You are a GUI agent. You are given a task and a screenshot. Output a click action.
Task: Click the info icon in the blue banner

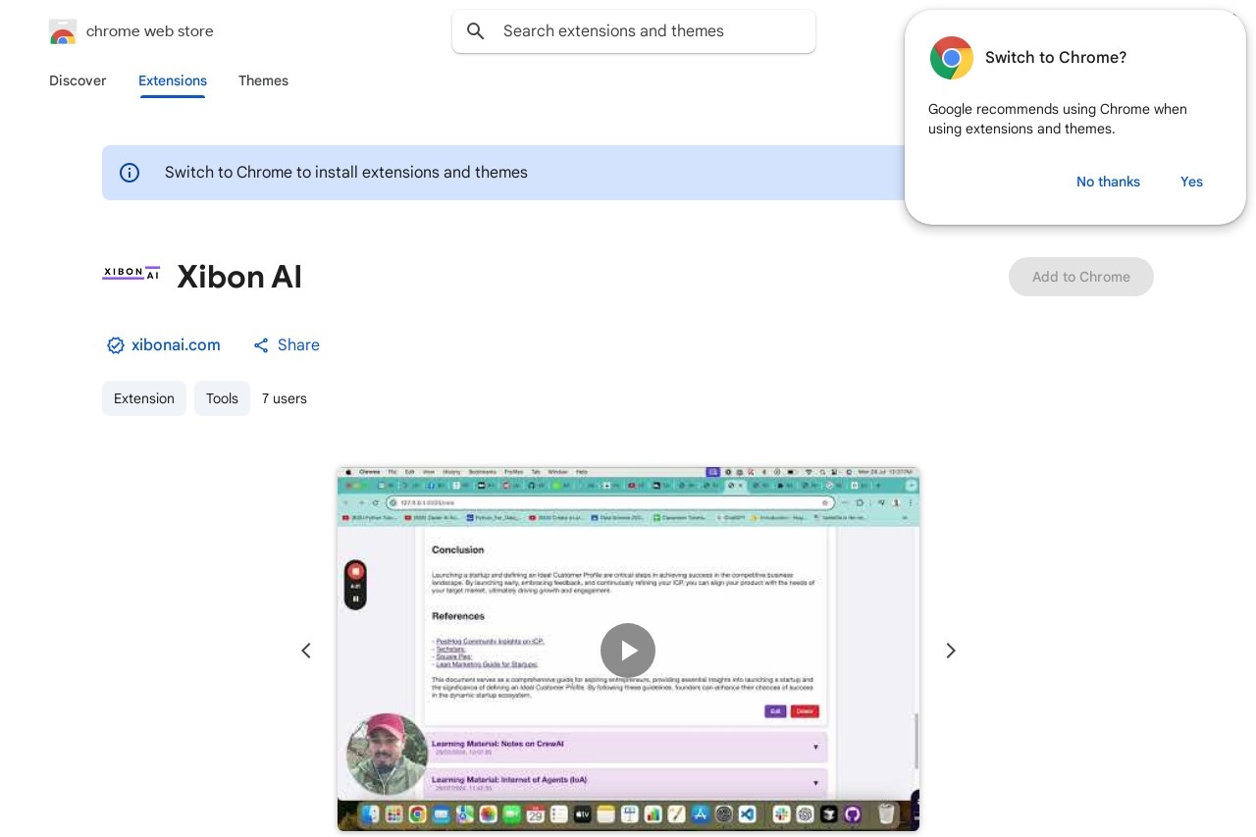pos(130,173)
